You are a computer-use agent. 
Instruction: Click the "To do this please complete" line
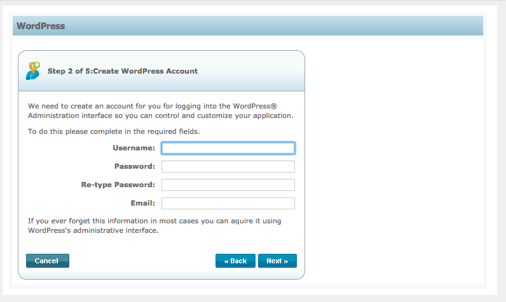tap(114, 131)
